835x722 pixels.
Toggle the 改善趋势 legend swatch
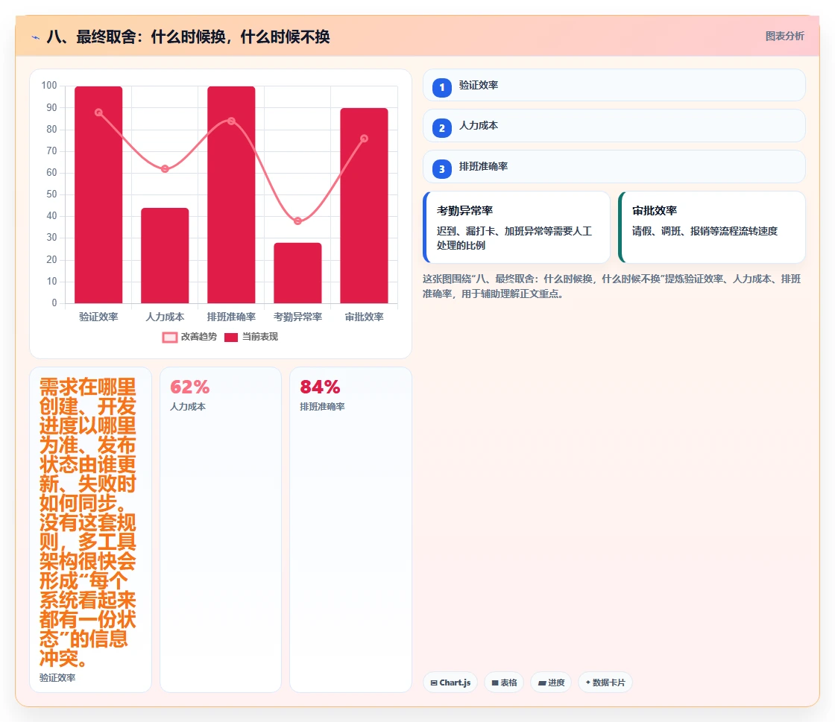(x=169, y=338)
